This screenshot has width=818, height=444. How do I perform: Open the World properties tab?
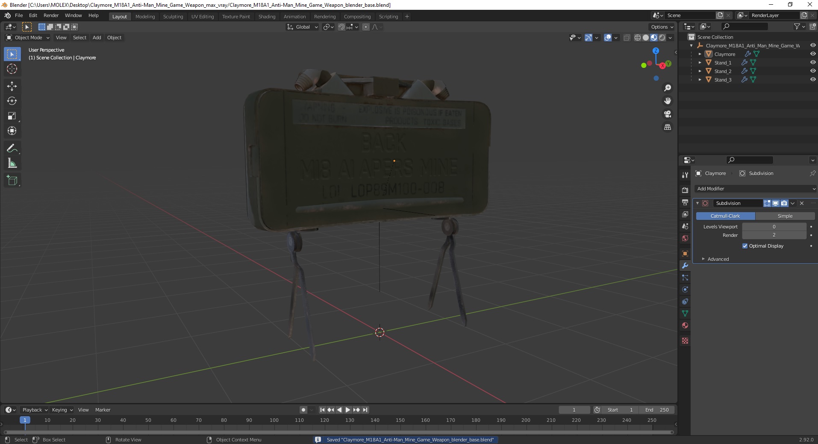pyautogui.click(x=685, y=238)
